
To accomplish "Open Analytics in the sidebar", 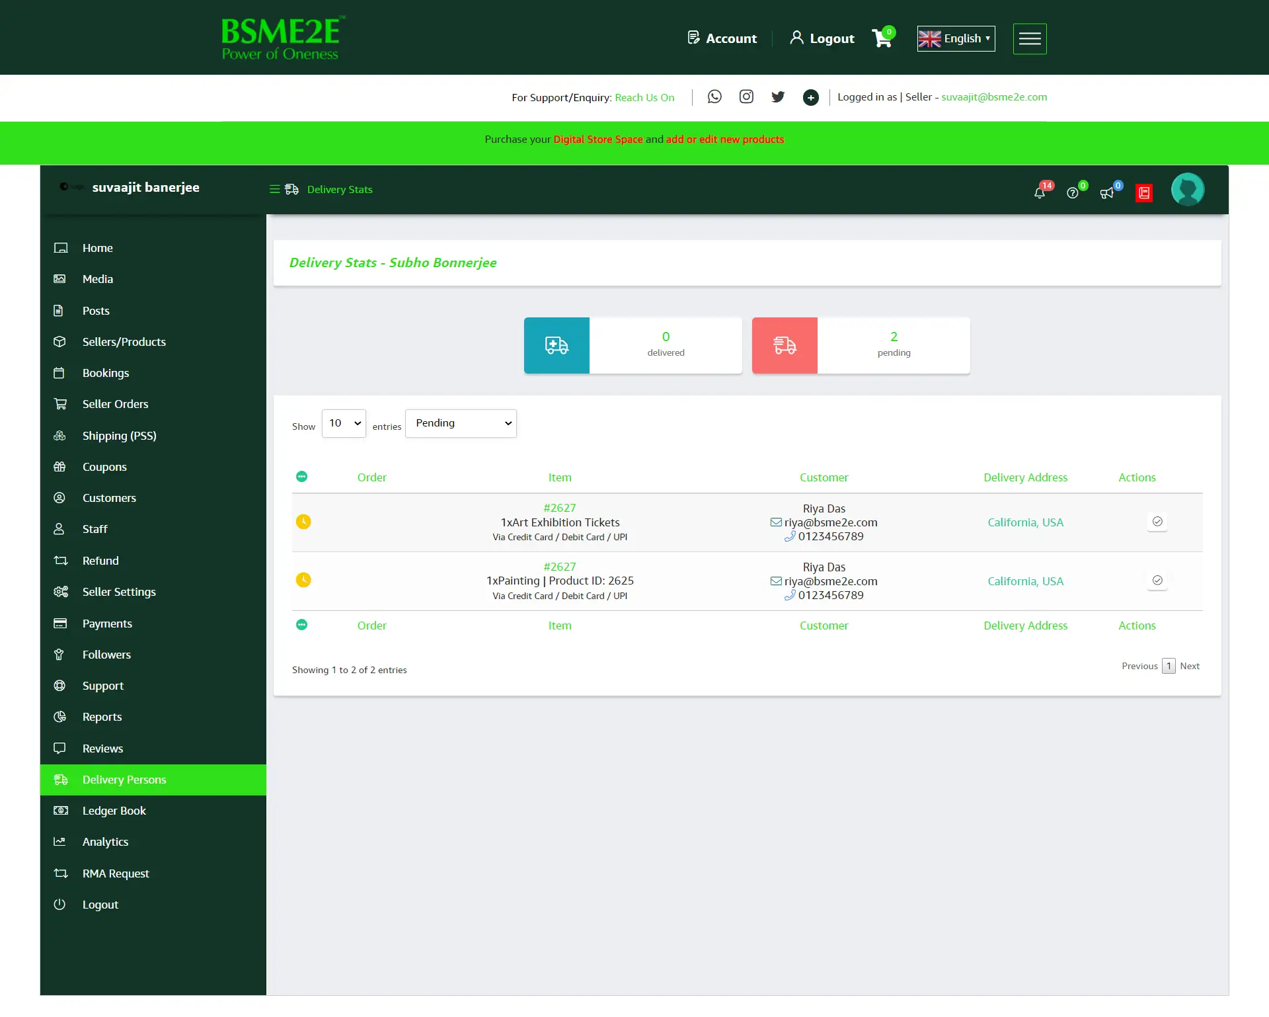I will coord(153,842).
